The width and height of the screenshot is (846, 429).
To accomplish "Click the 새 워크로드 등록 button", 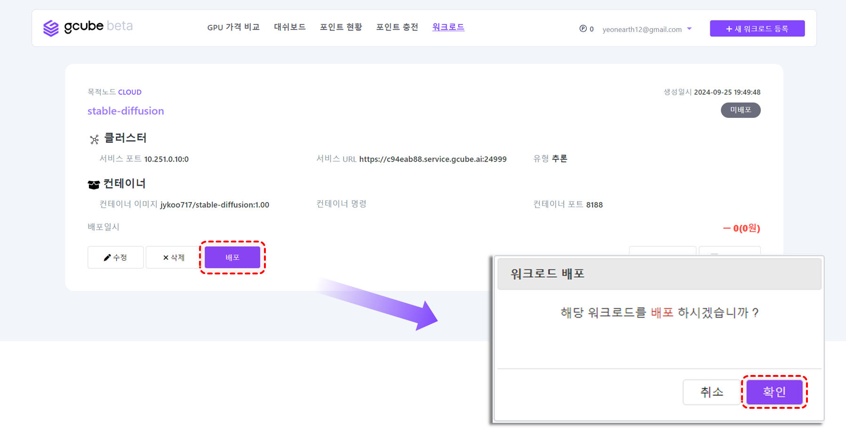I will [x=757, y=29].
